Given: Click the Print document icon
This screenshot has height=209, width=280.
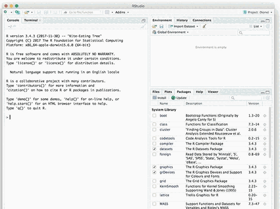Looking at the screenshot, I should [55, 13].
